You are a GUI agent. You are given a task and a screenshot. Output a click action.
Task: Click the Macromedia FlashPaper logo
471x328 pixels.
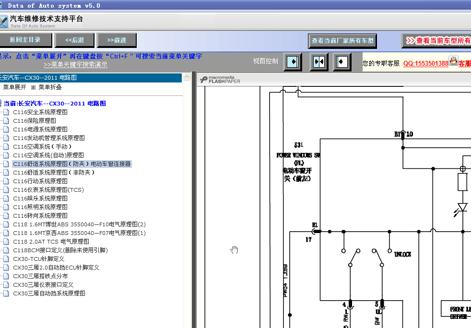click(x=220, y=80)
